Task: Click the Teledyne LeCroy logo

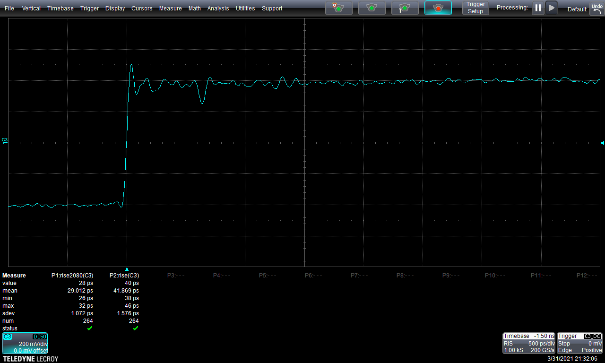Action: click(x=30, y=359)
